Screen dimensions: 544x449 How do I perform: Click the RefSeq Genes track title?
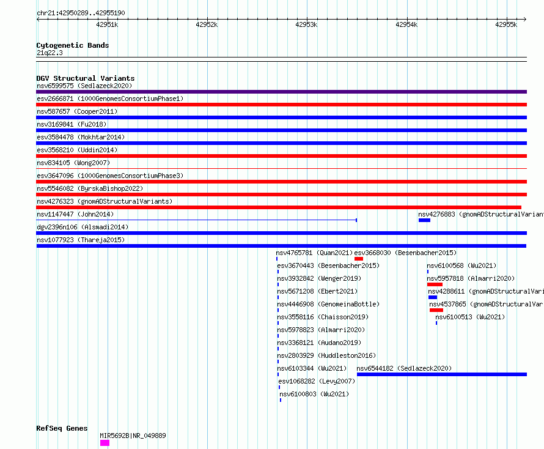[62, 428]
